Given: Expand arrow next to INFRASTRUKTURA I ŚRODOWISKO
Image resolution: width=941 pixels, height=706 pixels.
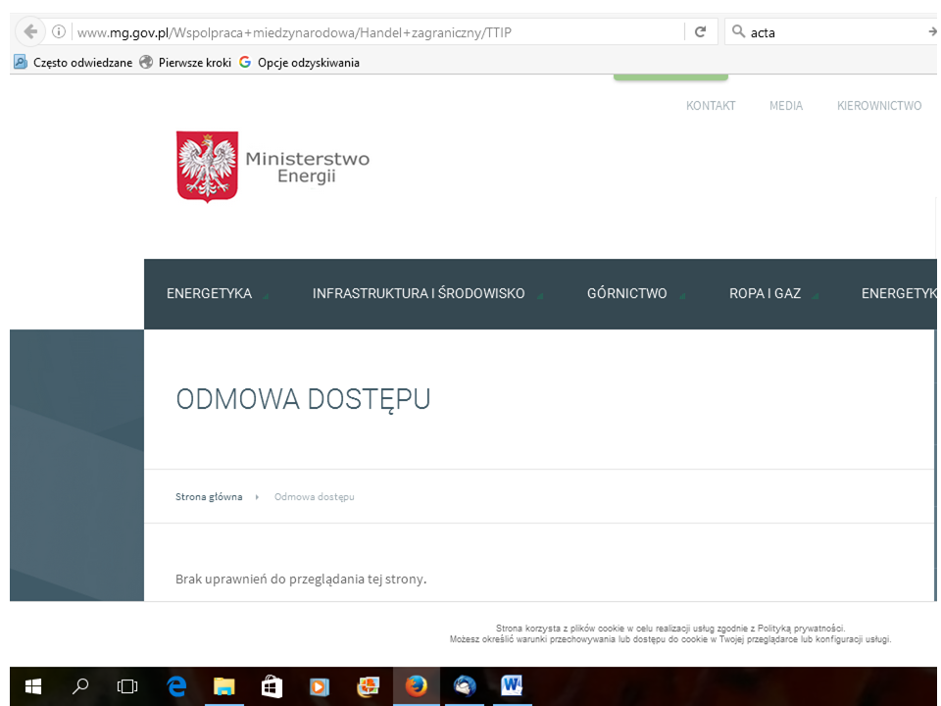Looking at the screenshot, I should pos(540,296).
